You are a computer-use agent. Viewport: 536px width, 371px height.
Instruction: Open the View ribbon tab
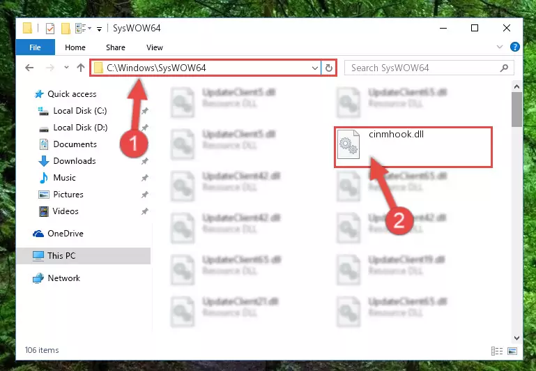click(x=155, y=47)
